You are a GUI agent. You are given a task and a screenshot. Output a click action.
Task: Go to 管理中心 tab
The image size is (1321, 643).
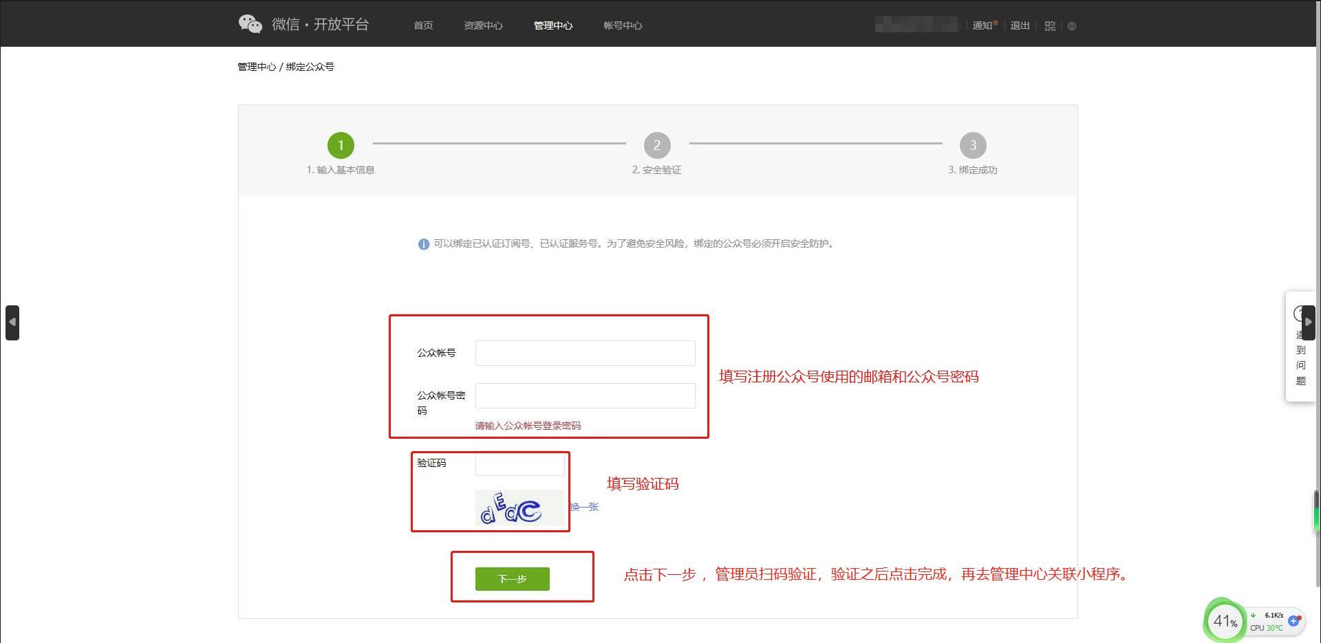[553, 25]
